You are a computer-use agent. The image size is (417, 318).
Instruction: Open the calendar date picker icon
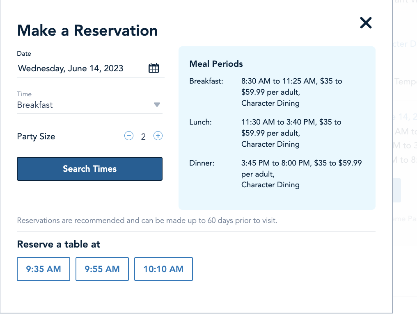click(154, 68)
